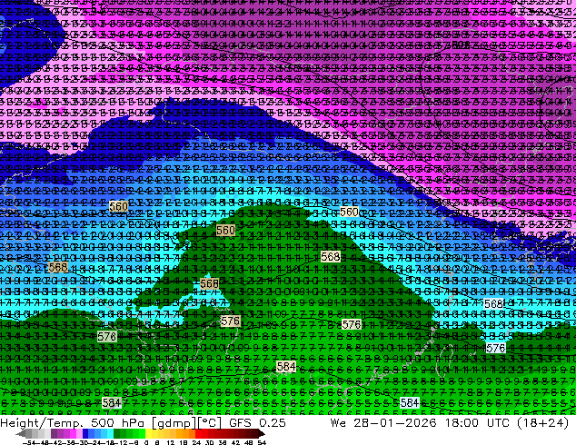This screenshot has width=576, height=445.
Task: Click the 'GFS 0.25' model label
Action: [257, 423]
